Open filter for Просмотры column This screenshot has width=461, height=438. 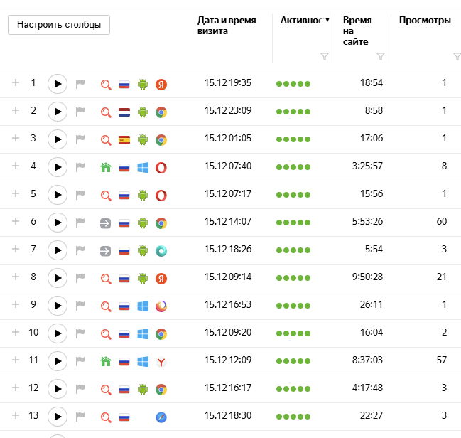coord(457,57)
